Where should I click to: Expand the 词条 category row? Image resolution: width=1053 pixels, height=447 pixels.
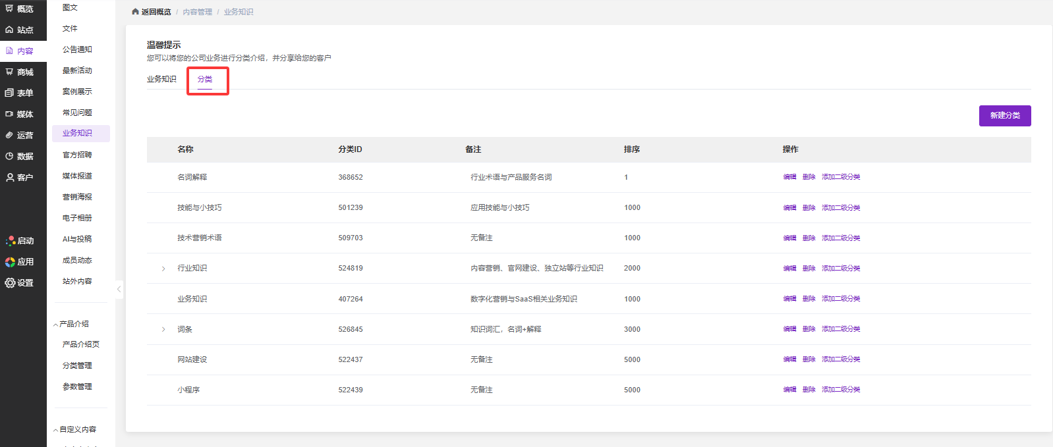(x=163, y=329)
